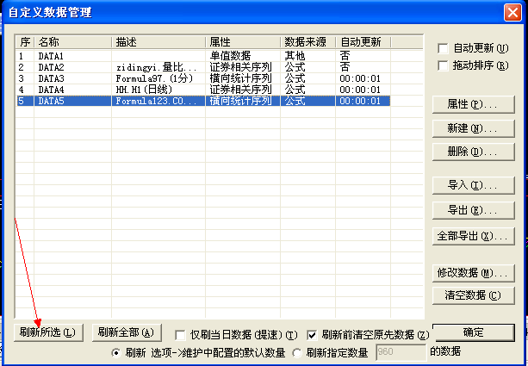Click 公式 in the DATA2 row
Viewport: 528px width, 366px height.
tap(295, 67)
